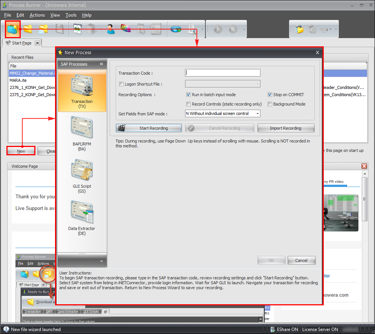The width and height of the screenshot is (375, 334).
Task: Click the cloud folder download icon
Action: [x=43, y=29]
